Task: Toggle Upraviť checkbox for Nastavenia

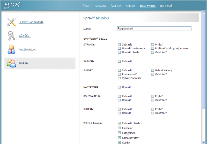Action: tap(119, 87)
